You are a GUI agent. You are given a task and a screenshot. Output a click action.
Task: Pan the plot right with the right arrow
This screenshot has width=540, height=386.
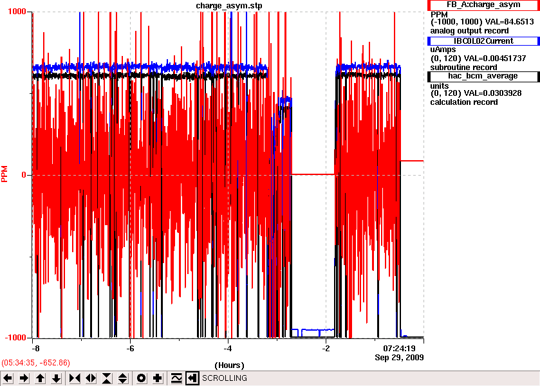point(24,378)
